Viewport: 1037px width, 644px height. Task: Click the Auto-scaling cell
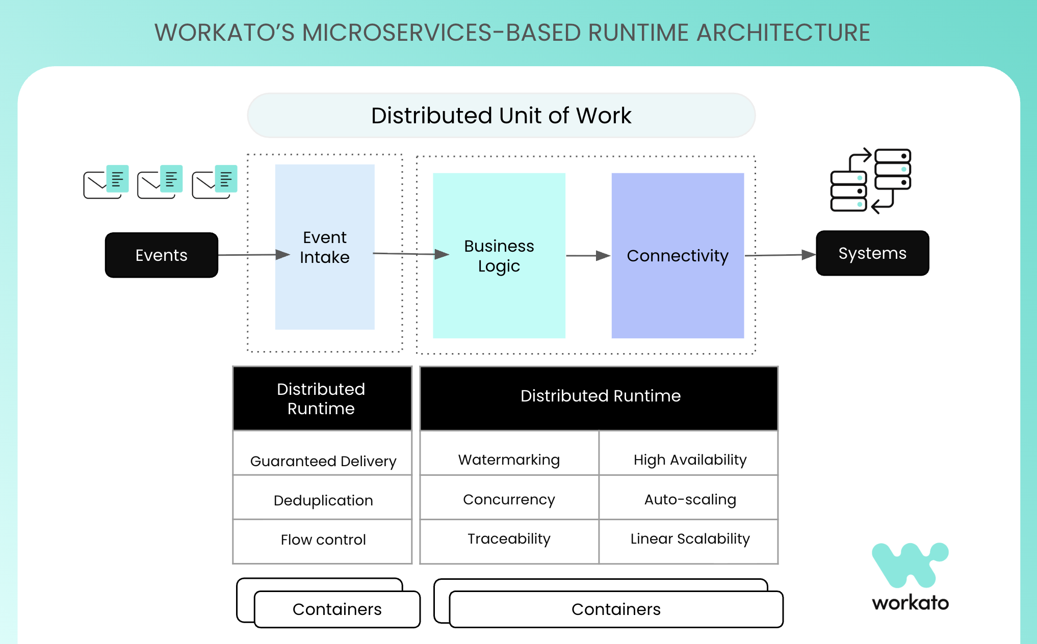tap(689, 499)
